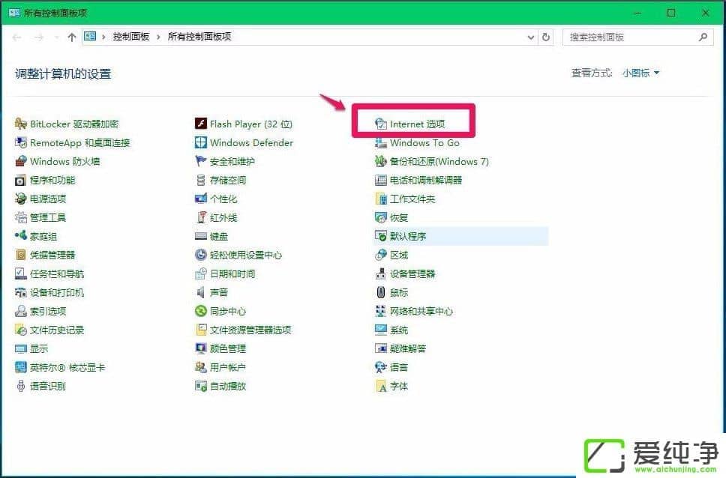Click the refresh button in address bar
The height and width of the screenshot is (478, 726).
pos(547,37)
